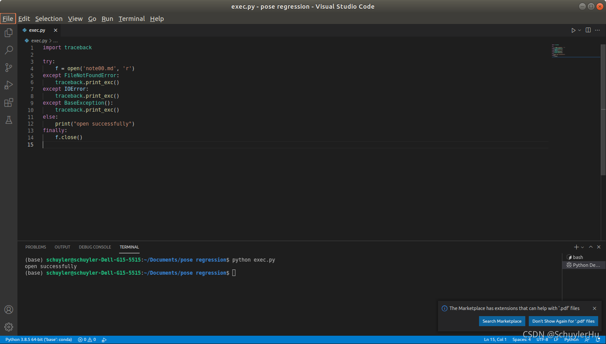Click Don't Show Again for '.pdf' files
The height and width of the screenshot is (344, 606).
563,321
